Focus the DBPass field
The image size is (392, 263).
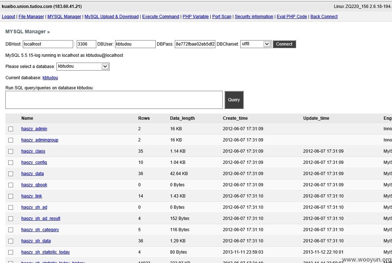point(195,44)
